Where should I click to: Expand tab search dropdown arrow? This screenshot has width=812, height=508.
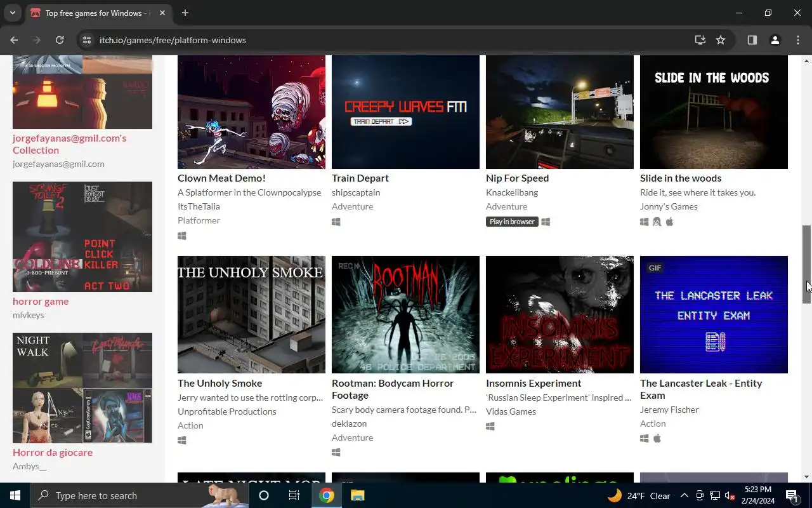point(12,13)
